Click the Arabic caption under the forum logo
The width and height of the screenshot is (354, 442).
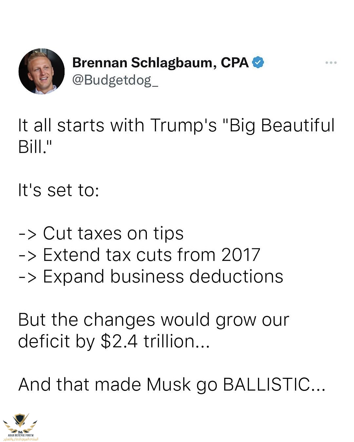pyautogui.click(x=21, y=439)
